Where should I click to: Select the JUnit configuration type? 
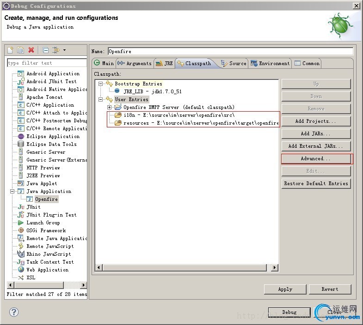(x=33, y=207)
